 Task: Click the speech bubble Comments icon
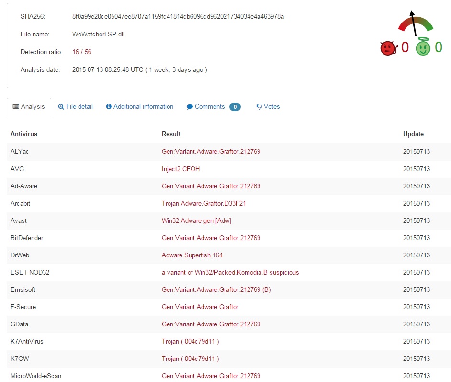190,107
